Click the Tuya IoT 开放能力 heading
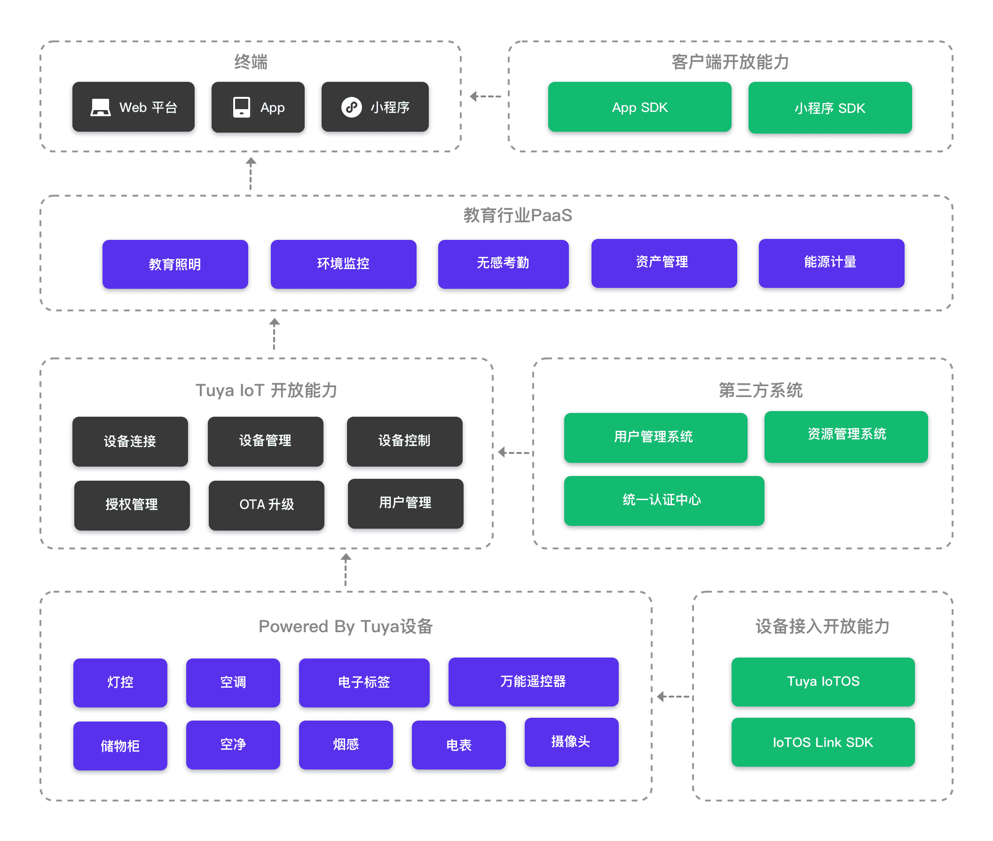 [267, 390]
